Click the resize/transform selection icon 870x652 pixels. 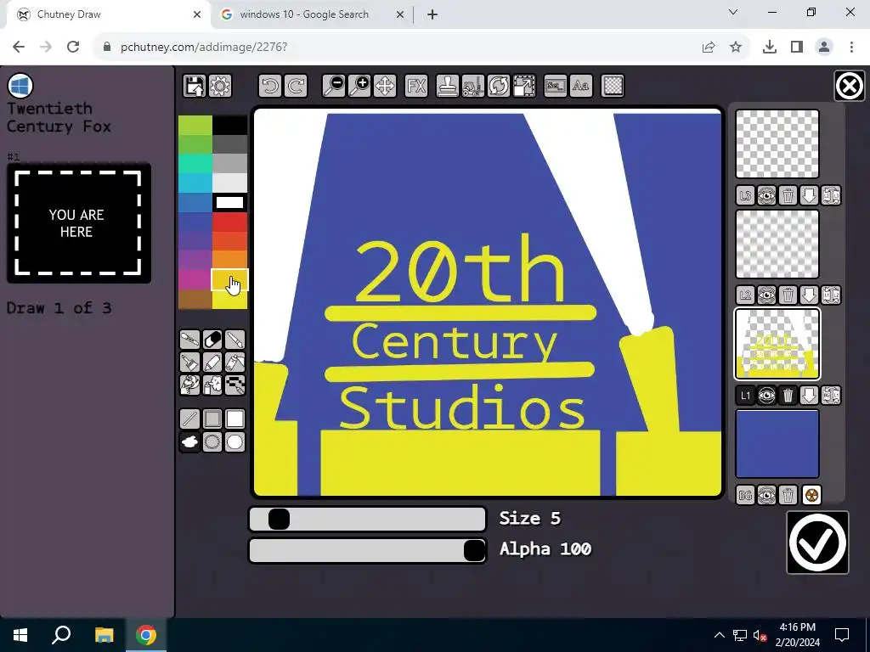(523, 86)
